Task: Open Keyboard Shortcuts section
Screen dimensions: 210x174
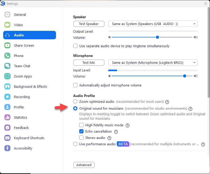Action: (x=30, y=138)
